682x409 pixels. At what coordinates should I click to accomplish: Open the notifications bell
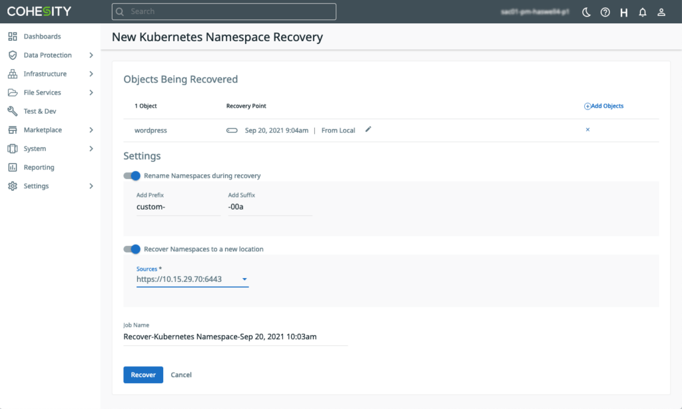click(x=643, y=12)
